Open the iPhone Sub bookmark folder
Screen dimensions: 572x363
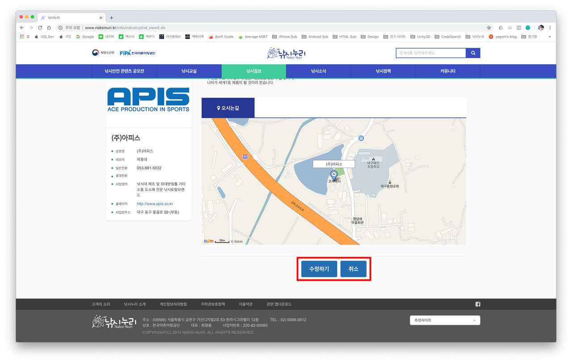(x=285, y=37)
